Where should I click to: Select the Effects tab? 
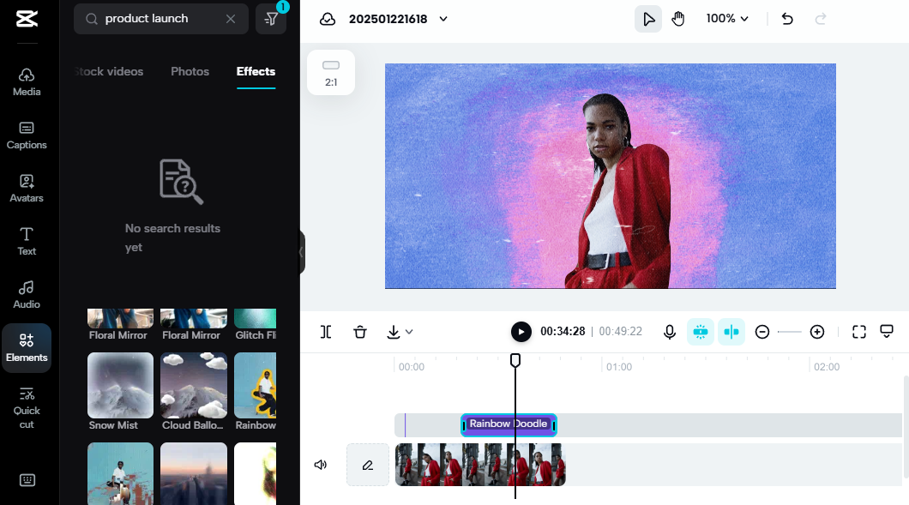(256, 71)
